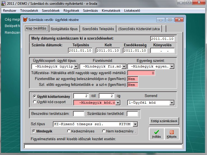Select the Ügyfél kód csoport option
The width and height of the screenshot is (207, 155).
[x=34, y=102]
